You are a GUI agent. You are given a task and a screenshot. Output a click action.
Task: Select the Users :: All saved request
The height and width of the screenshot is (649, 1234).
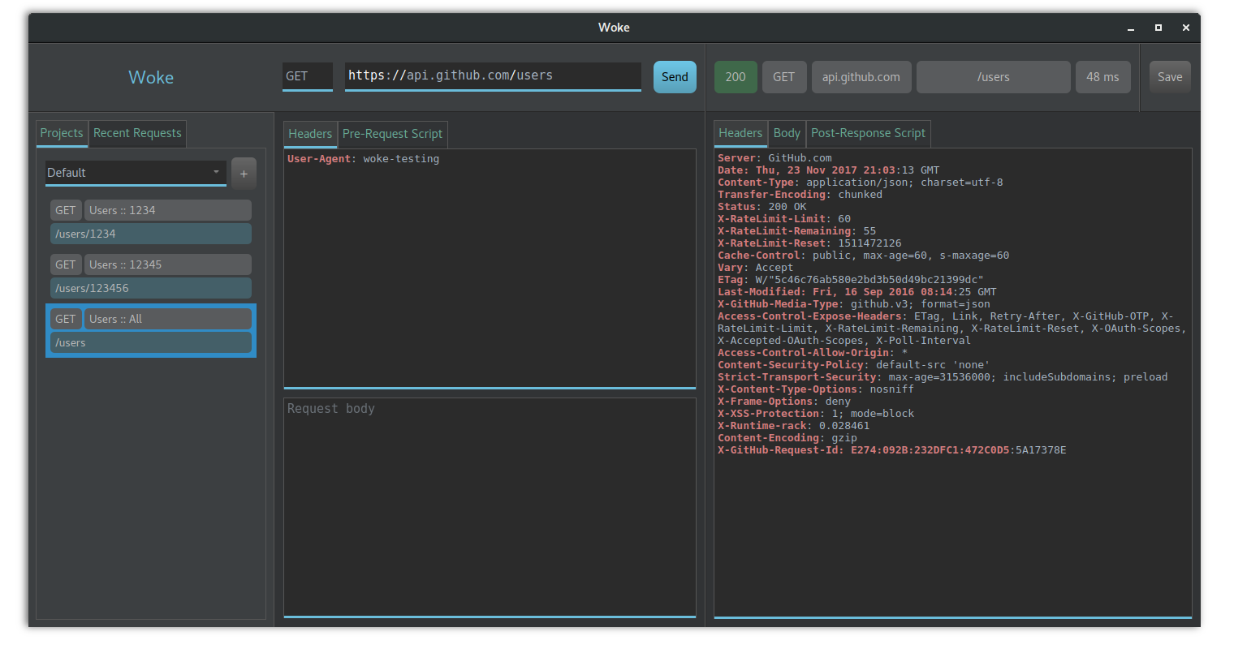click(x=168, y=319)
